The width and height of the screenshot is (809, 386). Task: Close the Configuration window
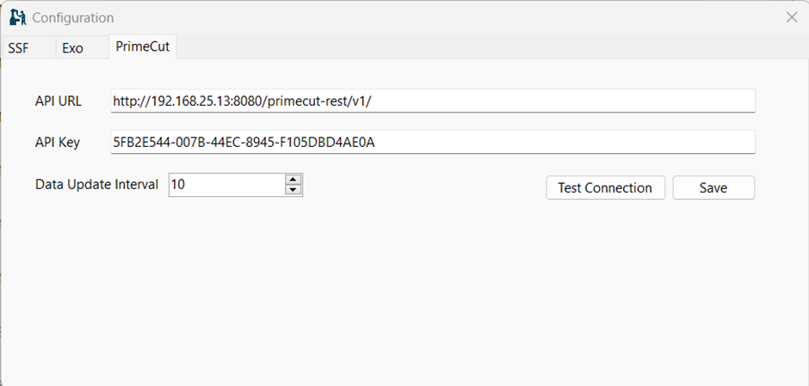coord(791,17)
